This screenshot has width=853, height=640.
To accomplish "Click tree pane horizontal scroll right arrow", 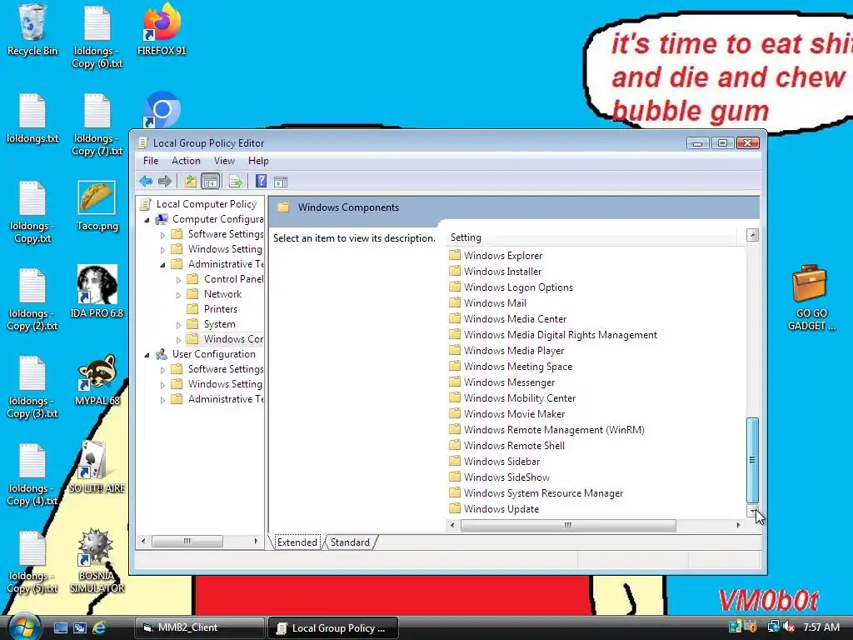I will 256,541.
